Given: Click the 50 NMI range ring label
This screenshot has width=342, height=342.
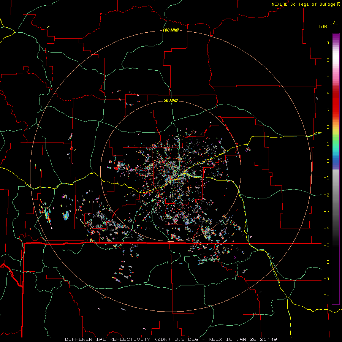Looking at the screenshot, I should [171, 100].
